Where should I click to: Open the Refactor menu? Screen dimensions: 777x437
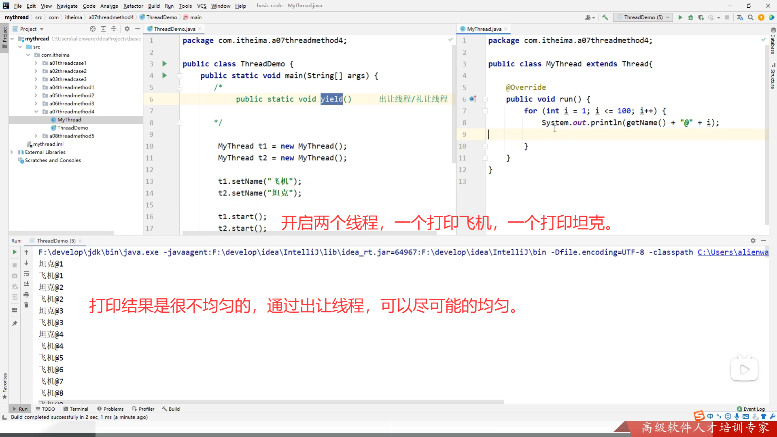coord(133,6)
